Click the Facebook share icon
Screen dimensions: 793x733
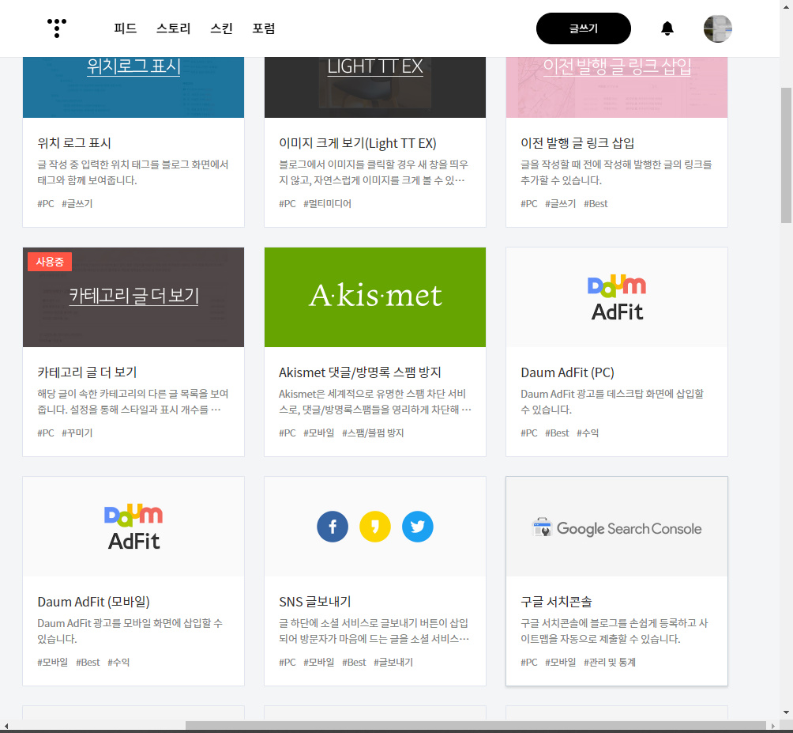(333, 527)
